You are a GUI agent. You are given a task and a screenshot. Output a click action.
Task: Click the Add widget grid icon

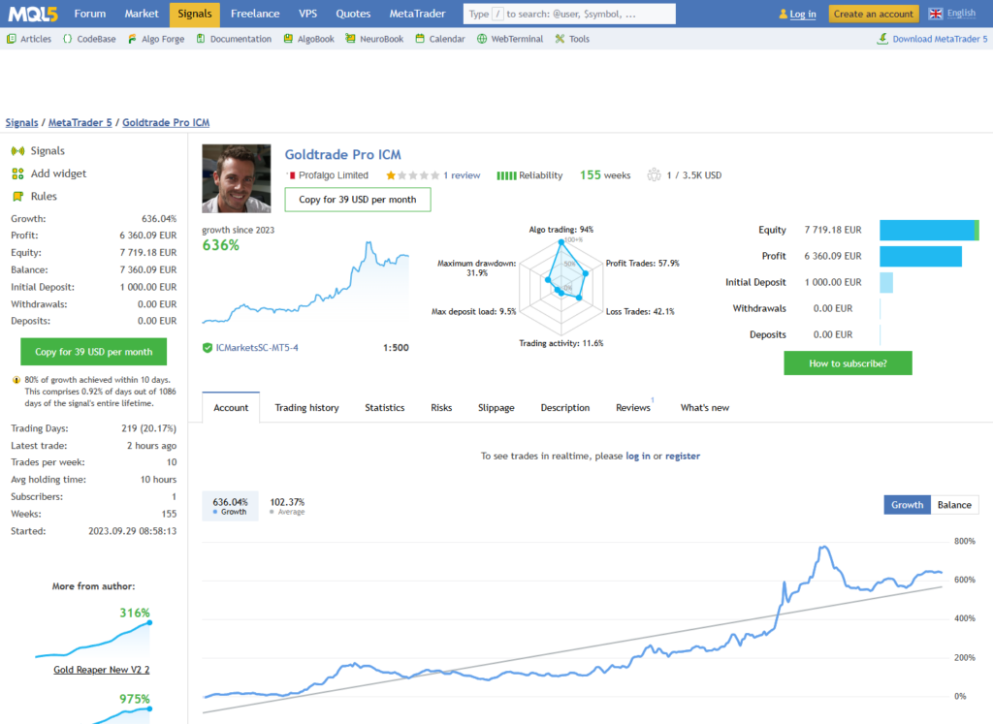pos(17,173)
